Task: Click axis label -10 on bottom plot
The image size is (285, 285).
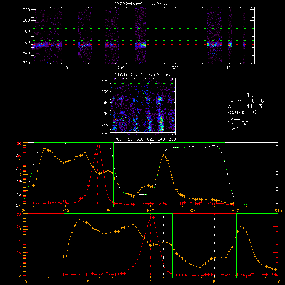Action: pyautogui.click(x=23, y=282)
